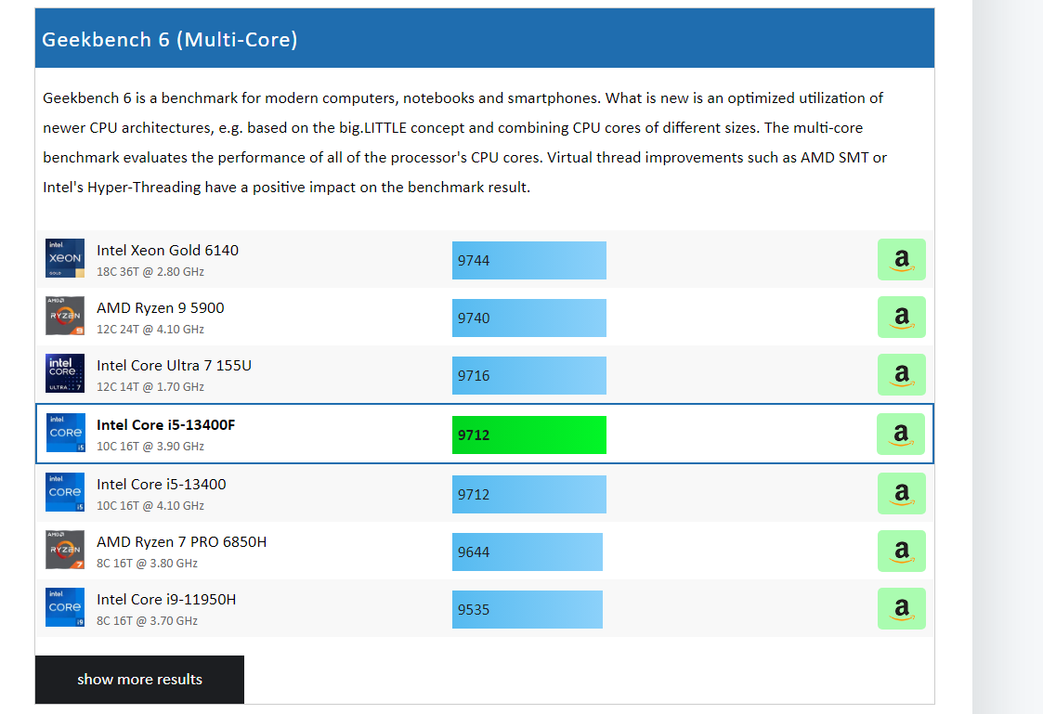The image size is (1043, 714).
Task: Click the 10C 16T @ 3.90 GHz text
Action: 150,446
